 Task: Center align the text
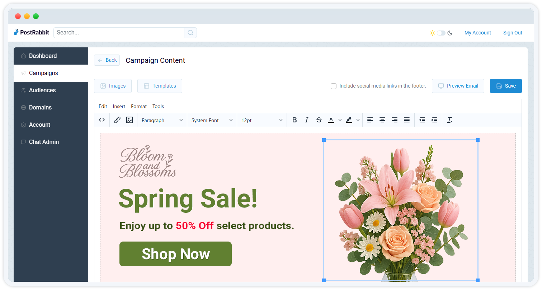tap(382, 120)
